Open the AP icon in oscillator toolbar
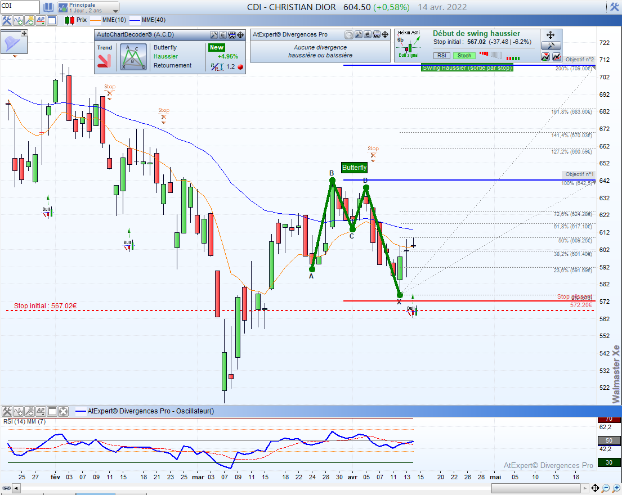Screen dimensions: 622x495 (x=41, y=411)
